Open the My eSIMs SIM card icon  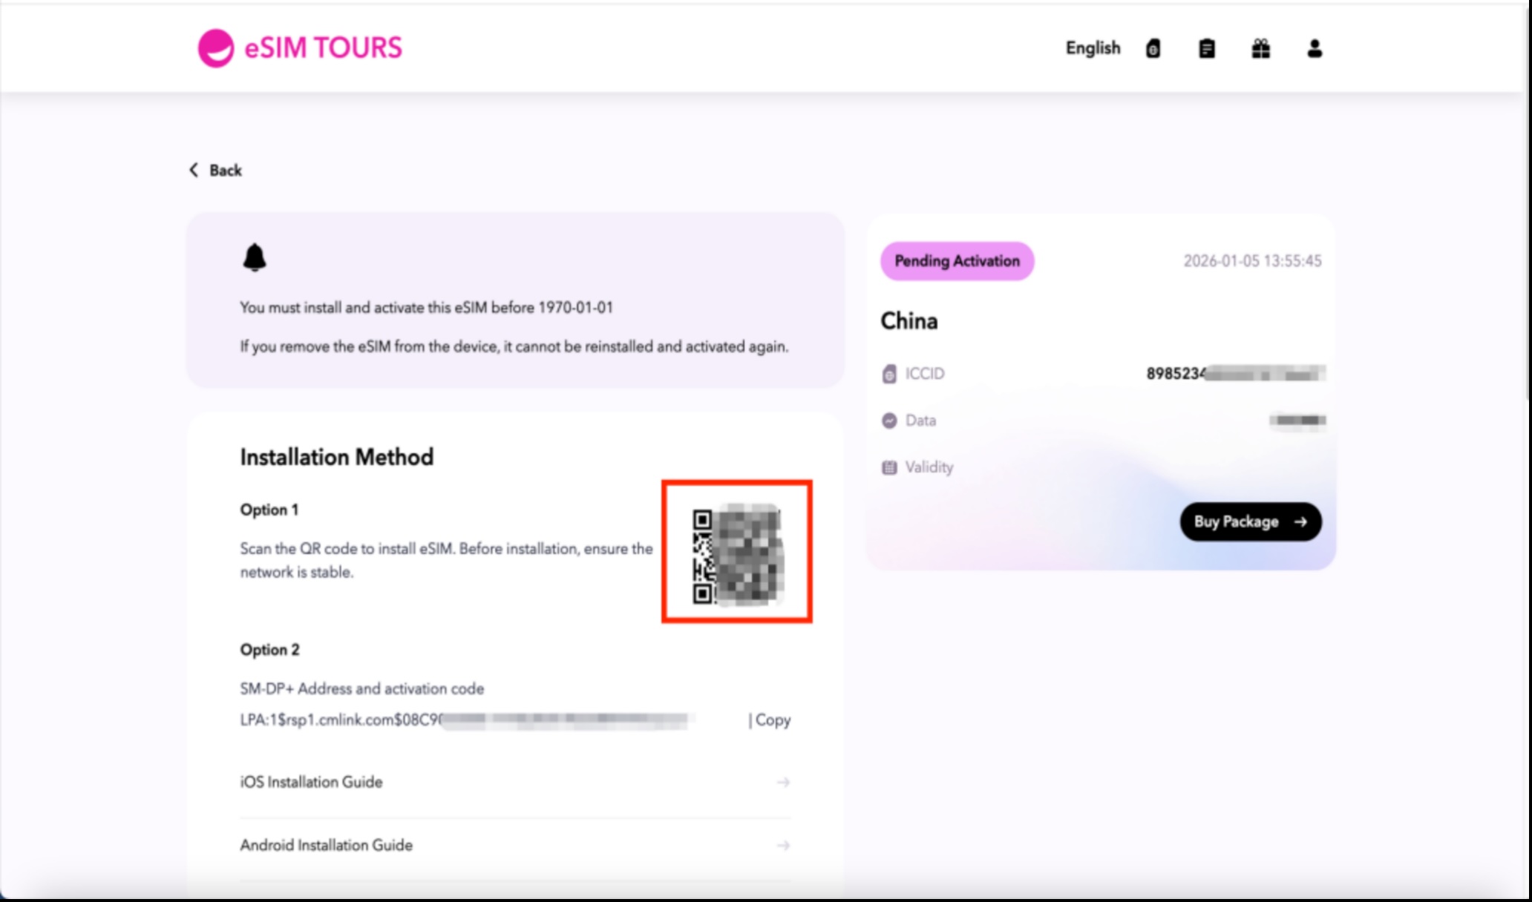coord(1153,48)
